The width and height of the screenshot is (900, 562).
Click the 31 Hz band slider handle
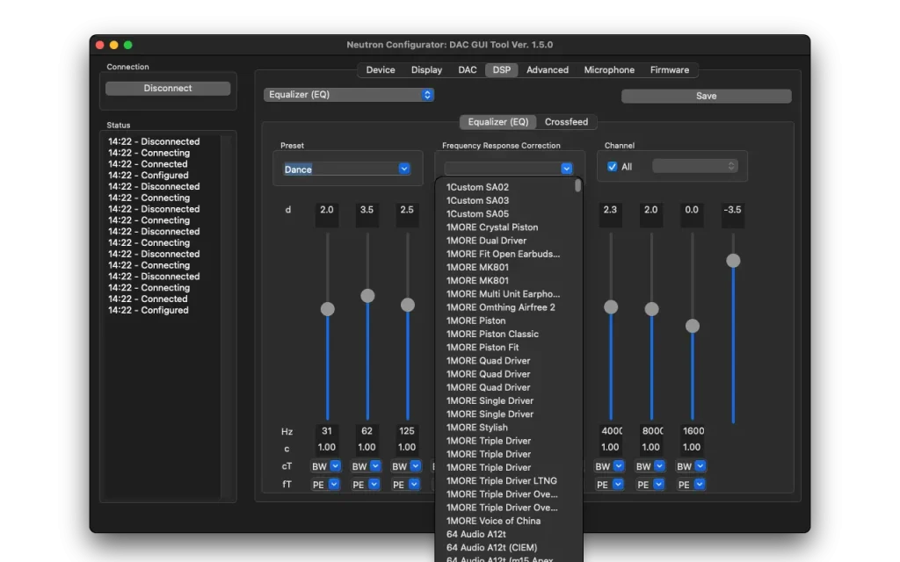tap(328, 309)
